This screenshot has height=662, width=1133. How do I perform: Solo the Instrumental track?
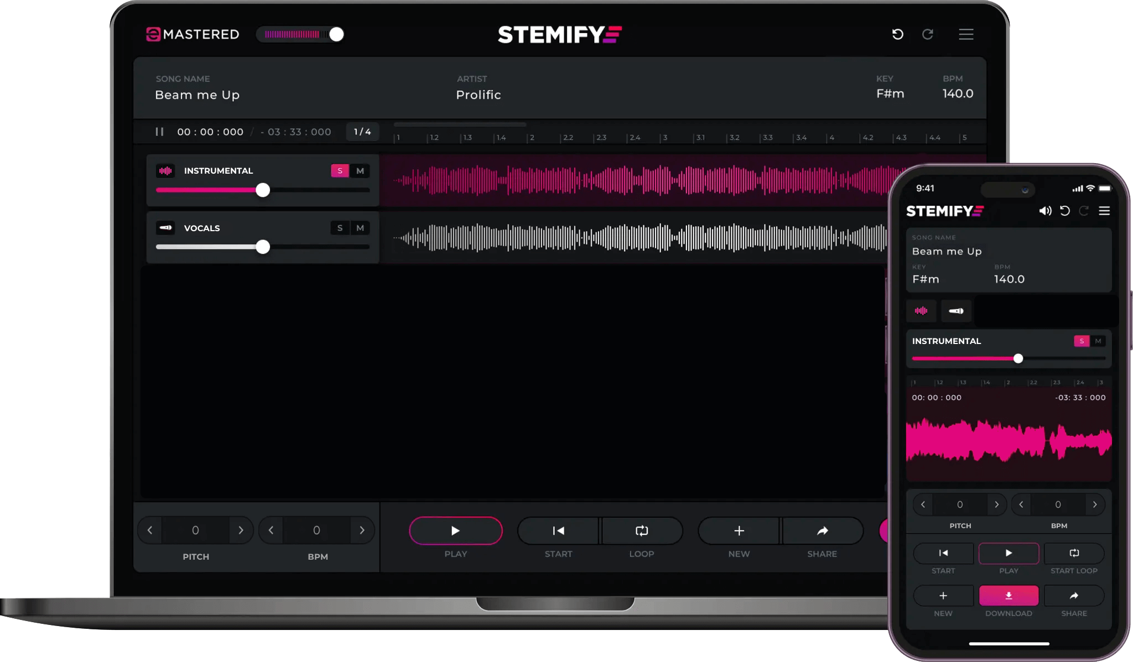[340, 171]
